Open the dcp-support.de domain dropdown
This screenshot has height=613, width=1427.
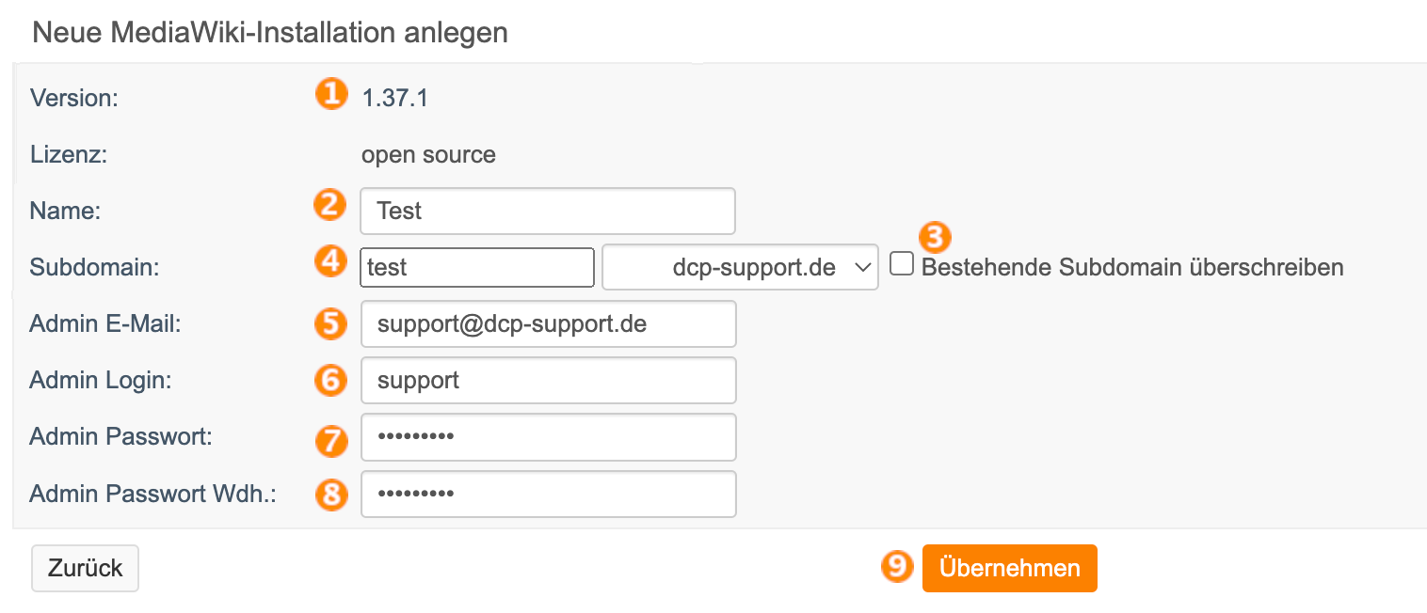click(x=740, y=267)
